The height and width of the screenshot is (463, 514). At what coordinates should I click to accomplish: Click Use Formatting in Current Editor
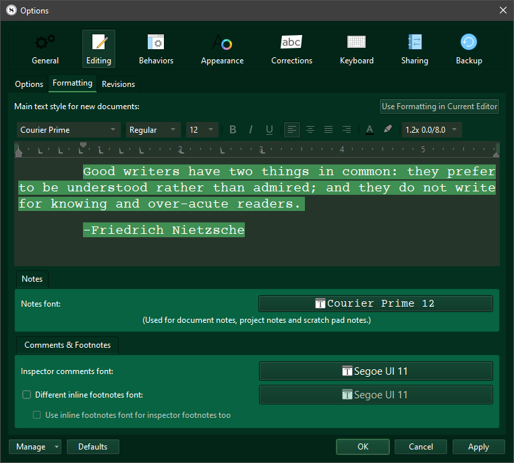(439, 106)
